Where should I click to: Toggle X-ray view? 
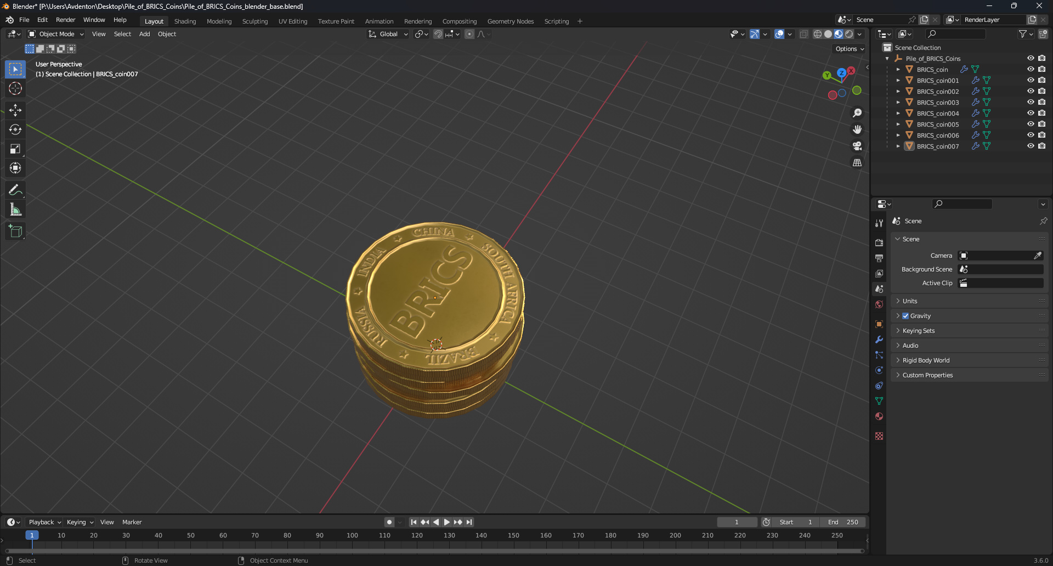tap(804, 34)
